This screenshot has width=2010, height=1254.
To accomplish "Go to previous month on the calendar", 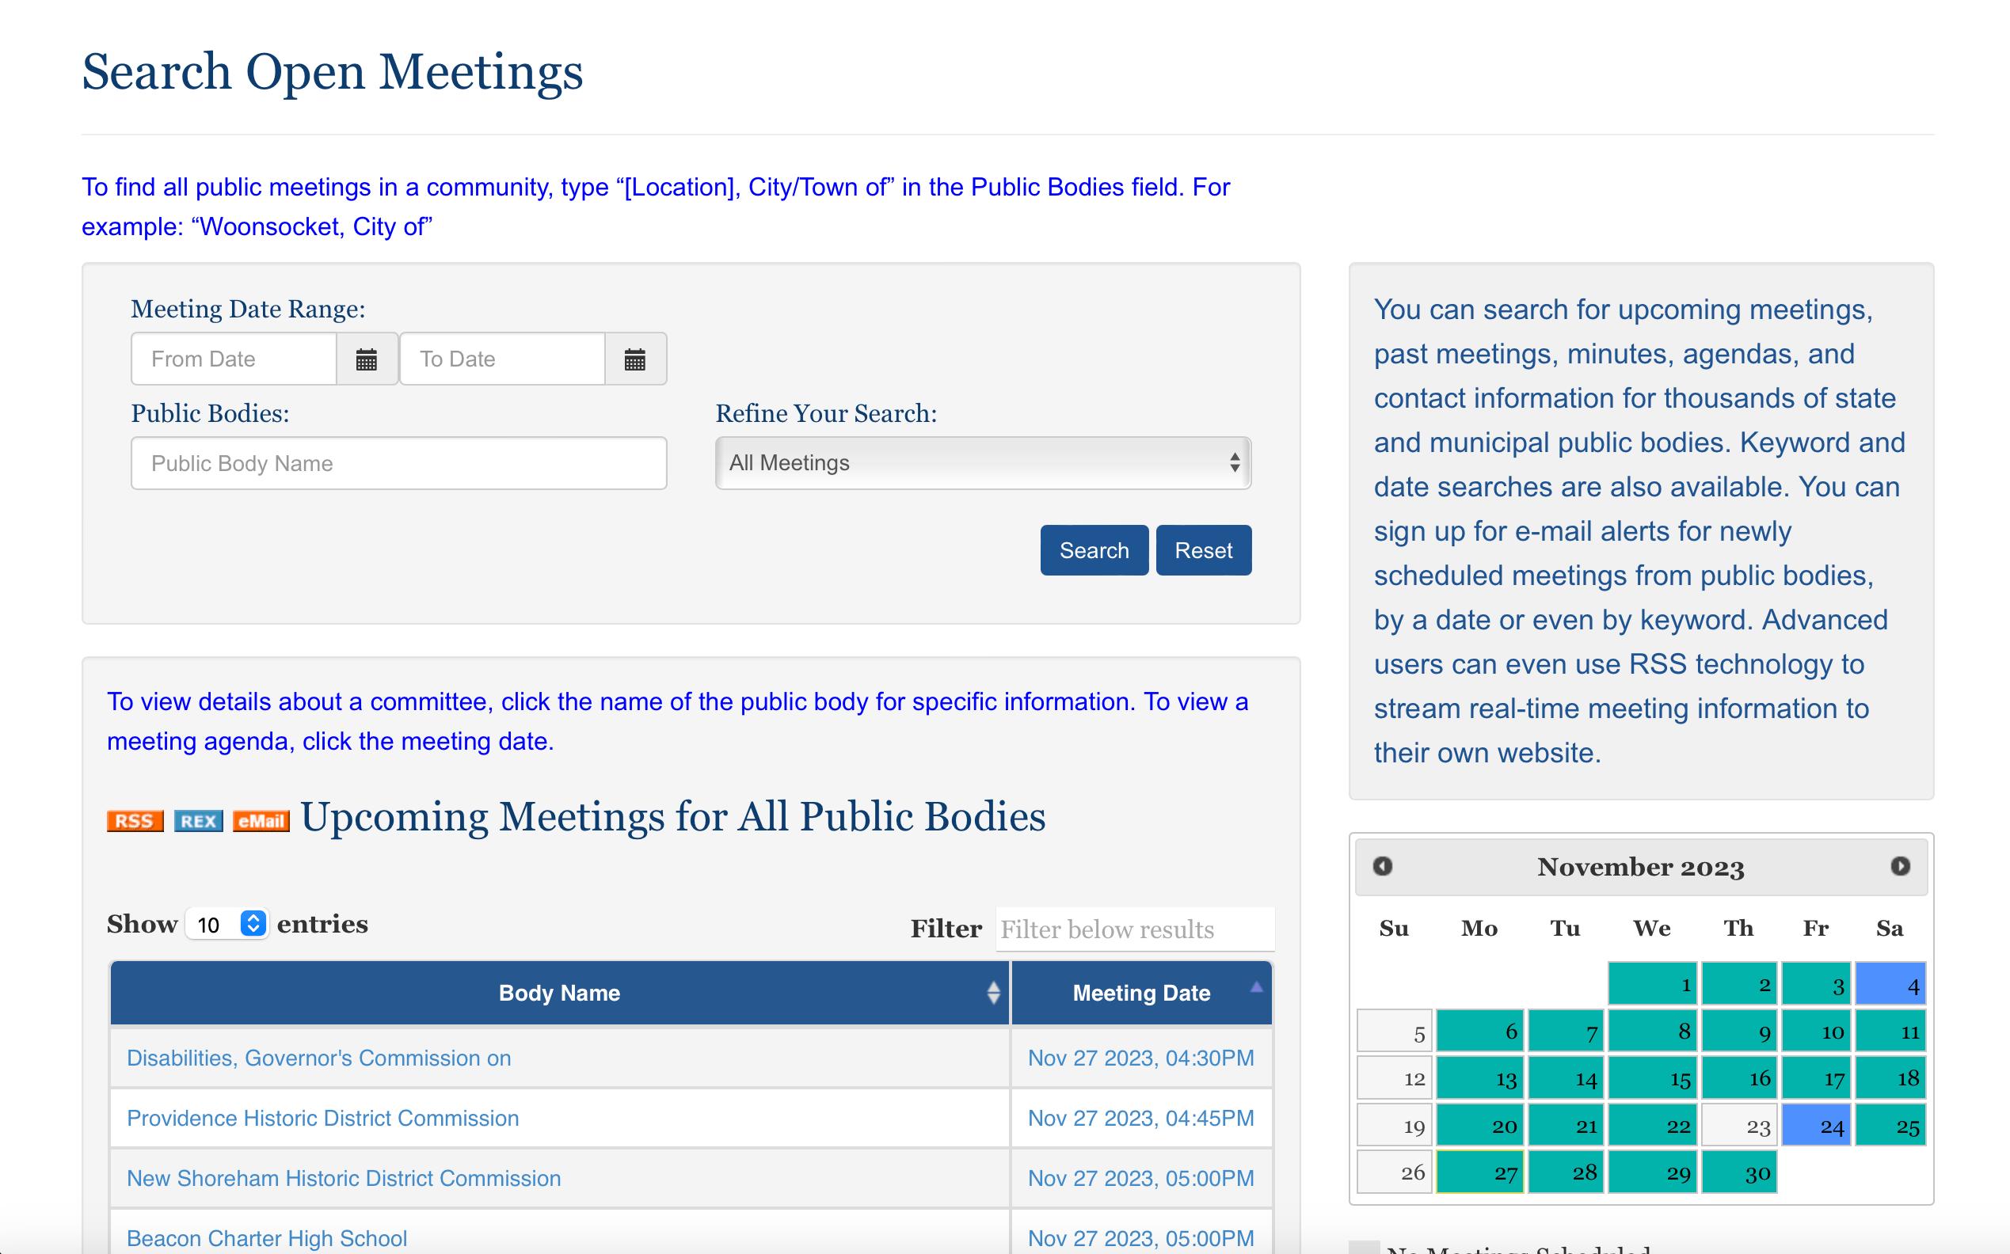I will coord(1381,866).
